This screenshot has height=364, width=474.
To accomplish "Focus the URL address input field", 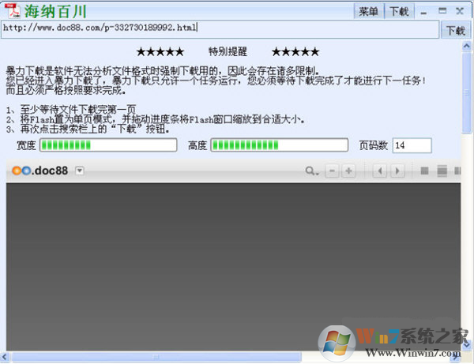I will point(220,29).
